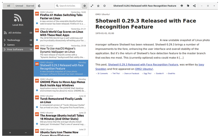Open Turok Remastered Finally Lands article
Viewport: 220px width, 138px height.
click(x=61, y=102)
